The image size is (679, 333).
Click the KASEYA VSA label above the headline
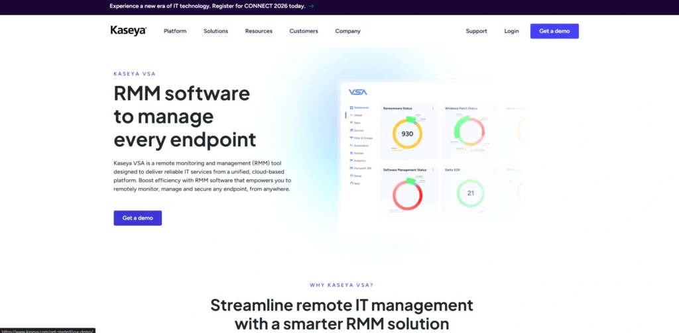(x=135, y=74)
